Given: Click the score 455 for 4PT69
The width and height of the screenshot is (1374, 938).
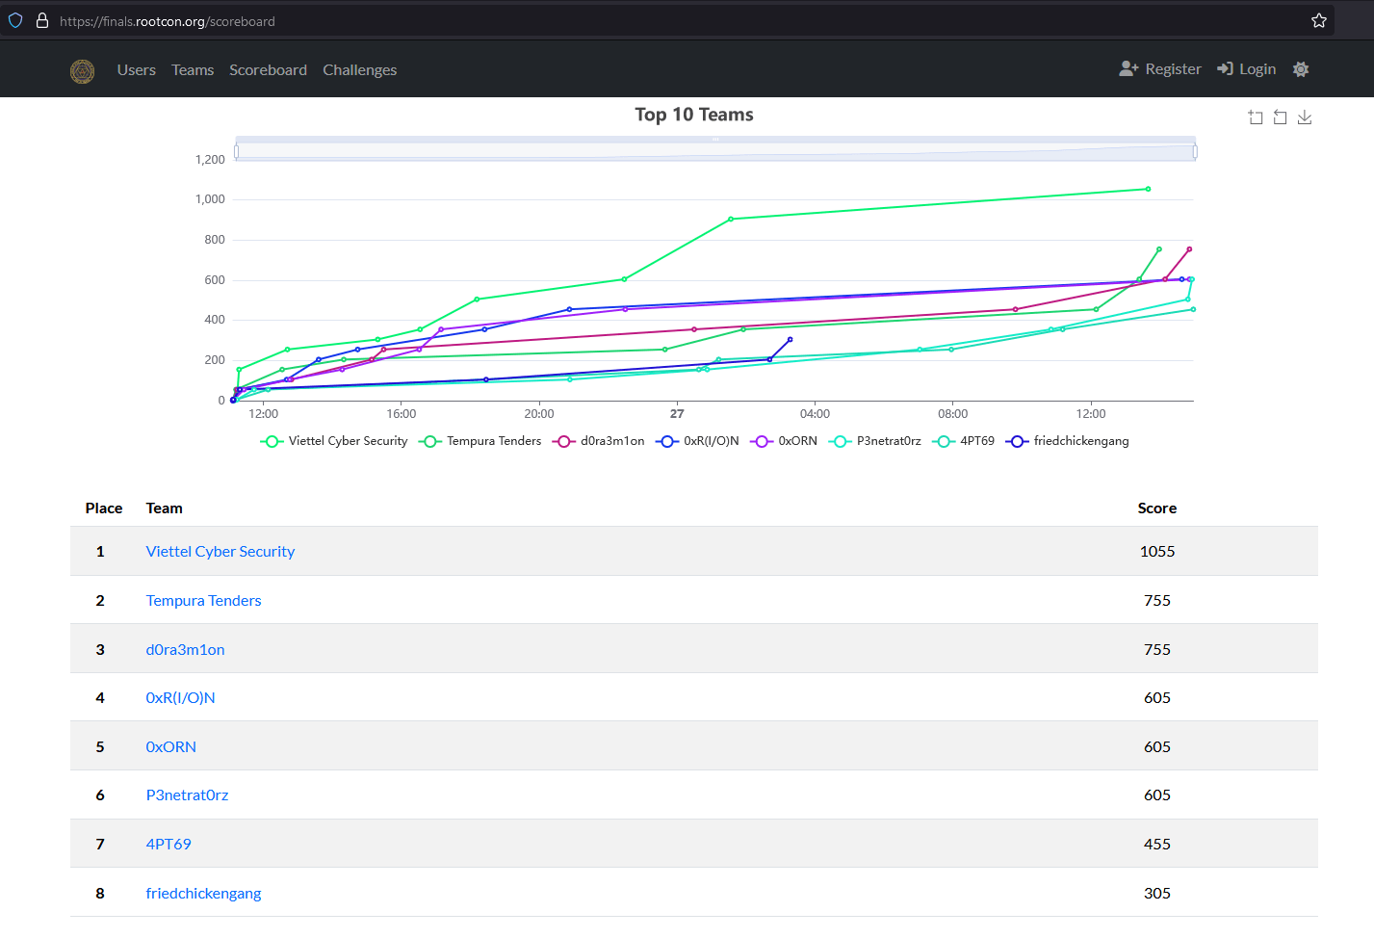Looking at the screenshot, I should 1157,845.
